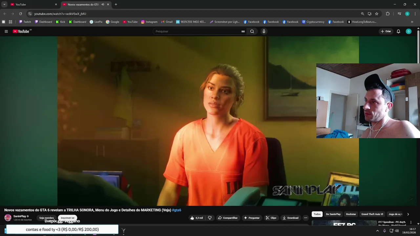Viewport: 420px width, 236px height.
Task: Select the Todos chip
Action: [x=317, y=214]
